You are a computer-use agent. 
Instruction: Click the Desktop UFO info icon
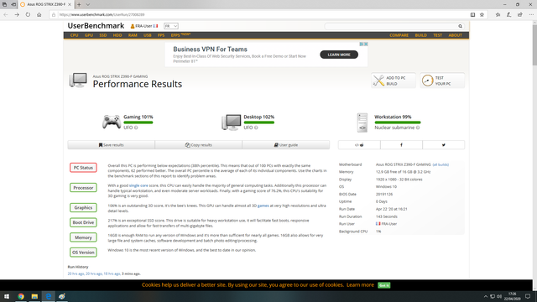[256, 128]
